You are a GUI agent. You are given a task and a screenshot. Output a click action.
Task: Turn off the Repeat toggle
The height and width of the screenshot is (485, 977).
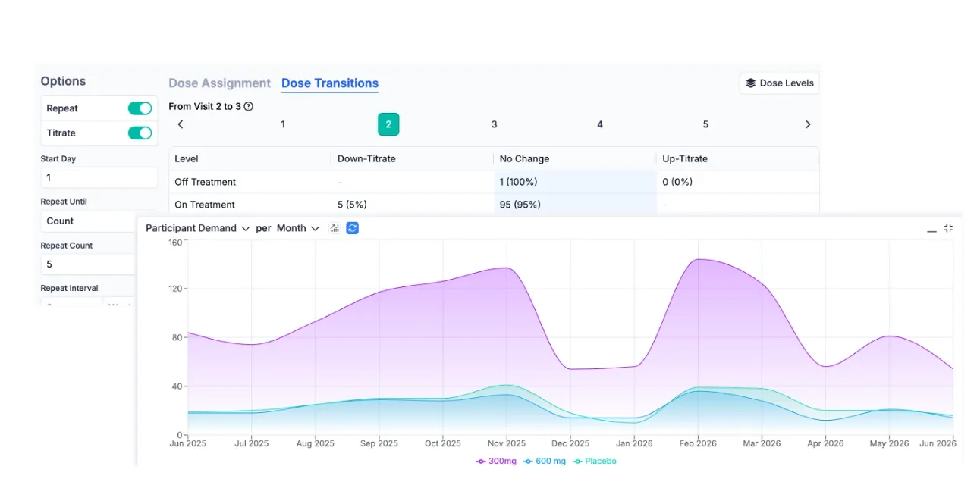pos(140,108)
